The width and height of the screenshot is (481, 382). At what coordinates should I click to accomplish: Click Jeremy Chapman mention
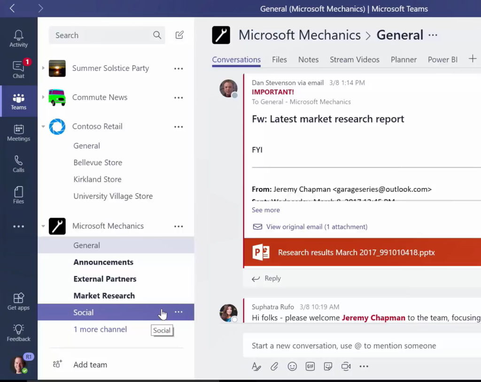coord(373,318)
